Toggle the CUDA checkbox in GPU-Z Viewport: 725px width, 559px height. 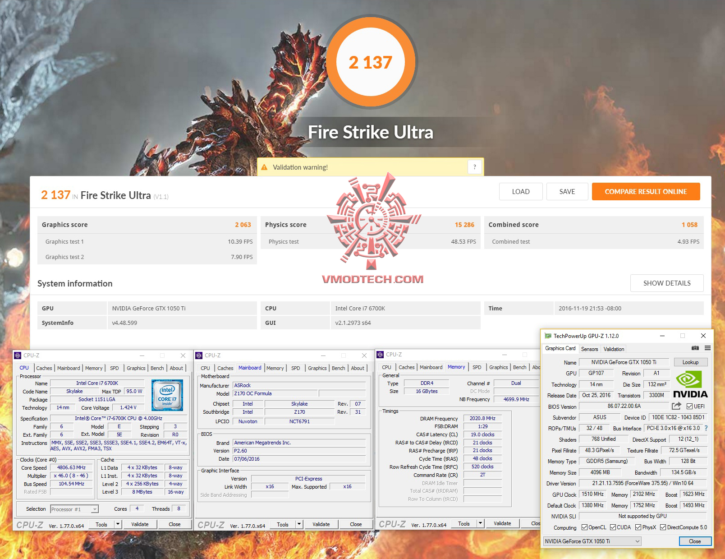pyautogui.click(x=614, y=527)
